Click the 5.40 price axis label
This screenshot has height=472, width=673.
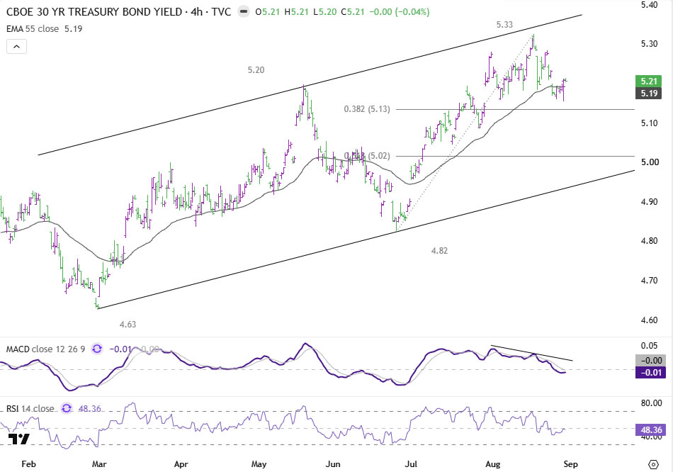click(x=649, y=5)
